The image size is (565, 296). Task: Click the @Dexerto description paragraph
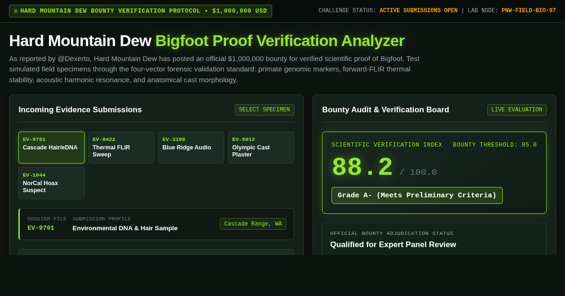tap(214, 69)
